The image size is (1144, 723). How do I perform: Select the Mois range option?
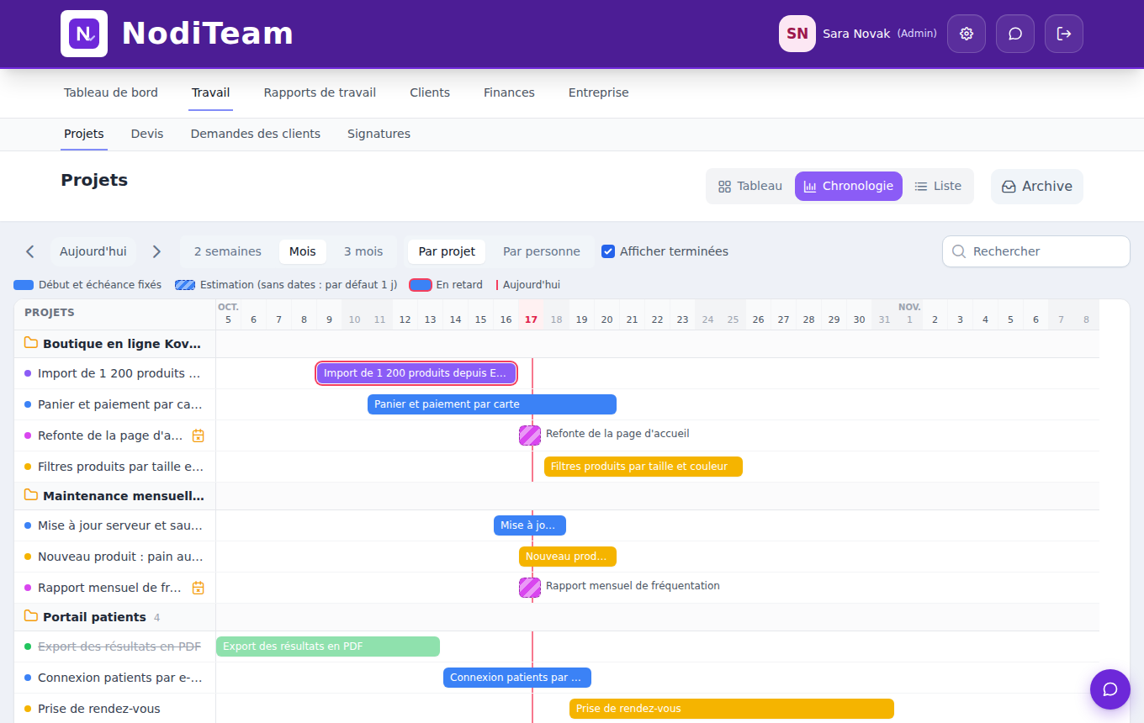[303, 251]
